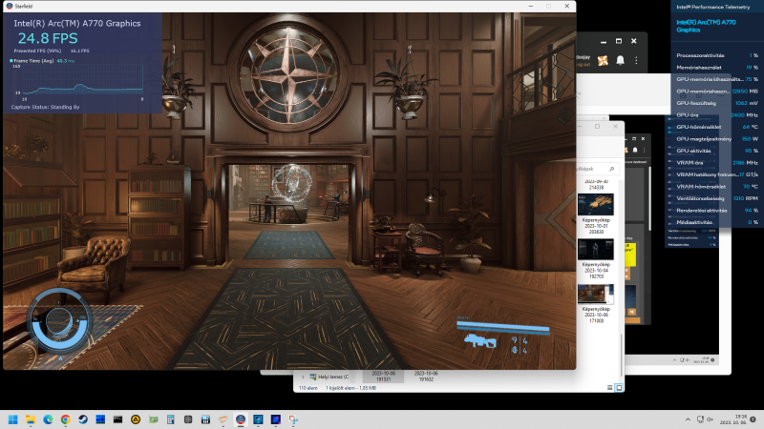Open the notification bell in the dark app
Screen dimensions: 764x429
[x=620, y=60]
